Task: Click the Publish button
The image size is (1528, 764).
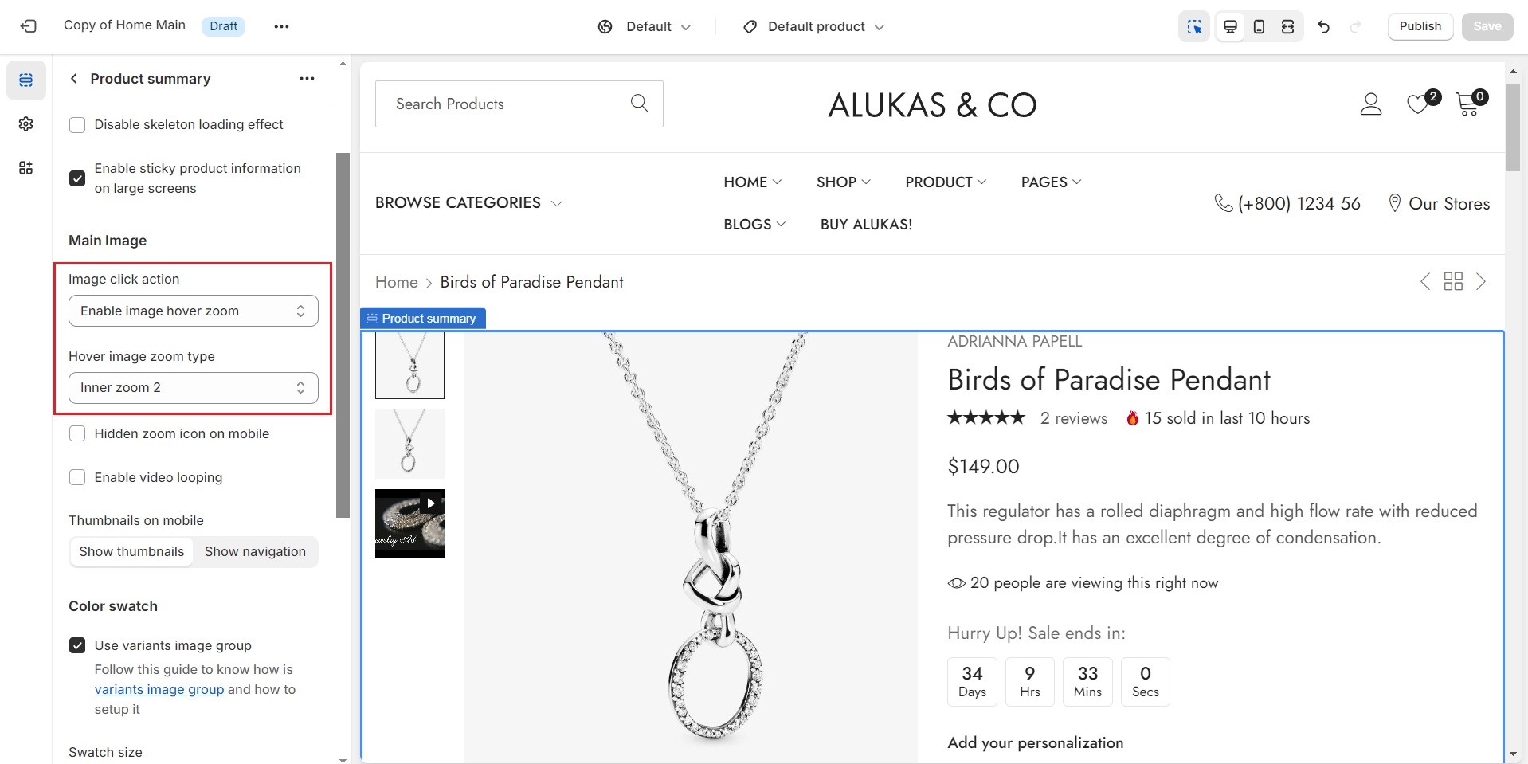Action: tap(1420, 26)
